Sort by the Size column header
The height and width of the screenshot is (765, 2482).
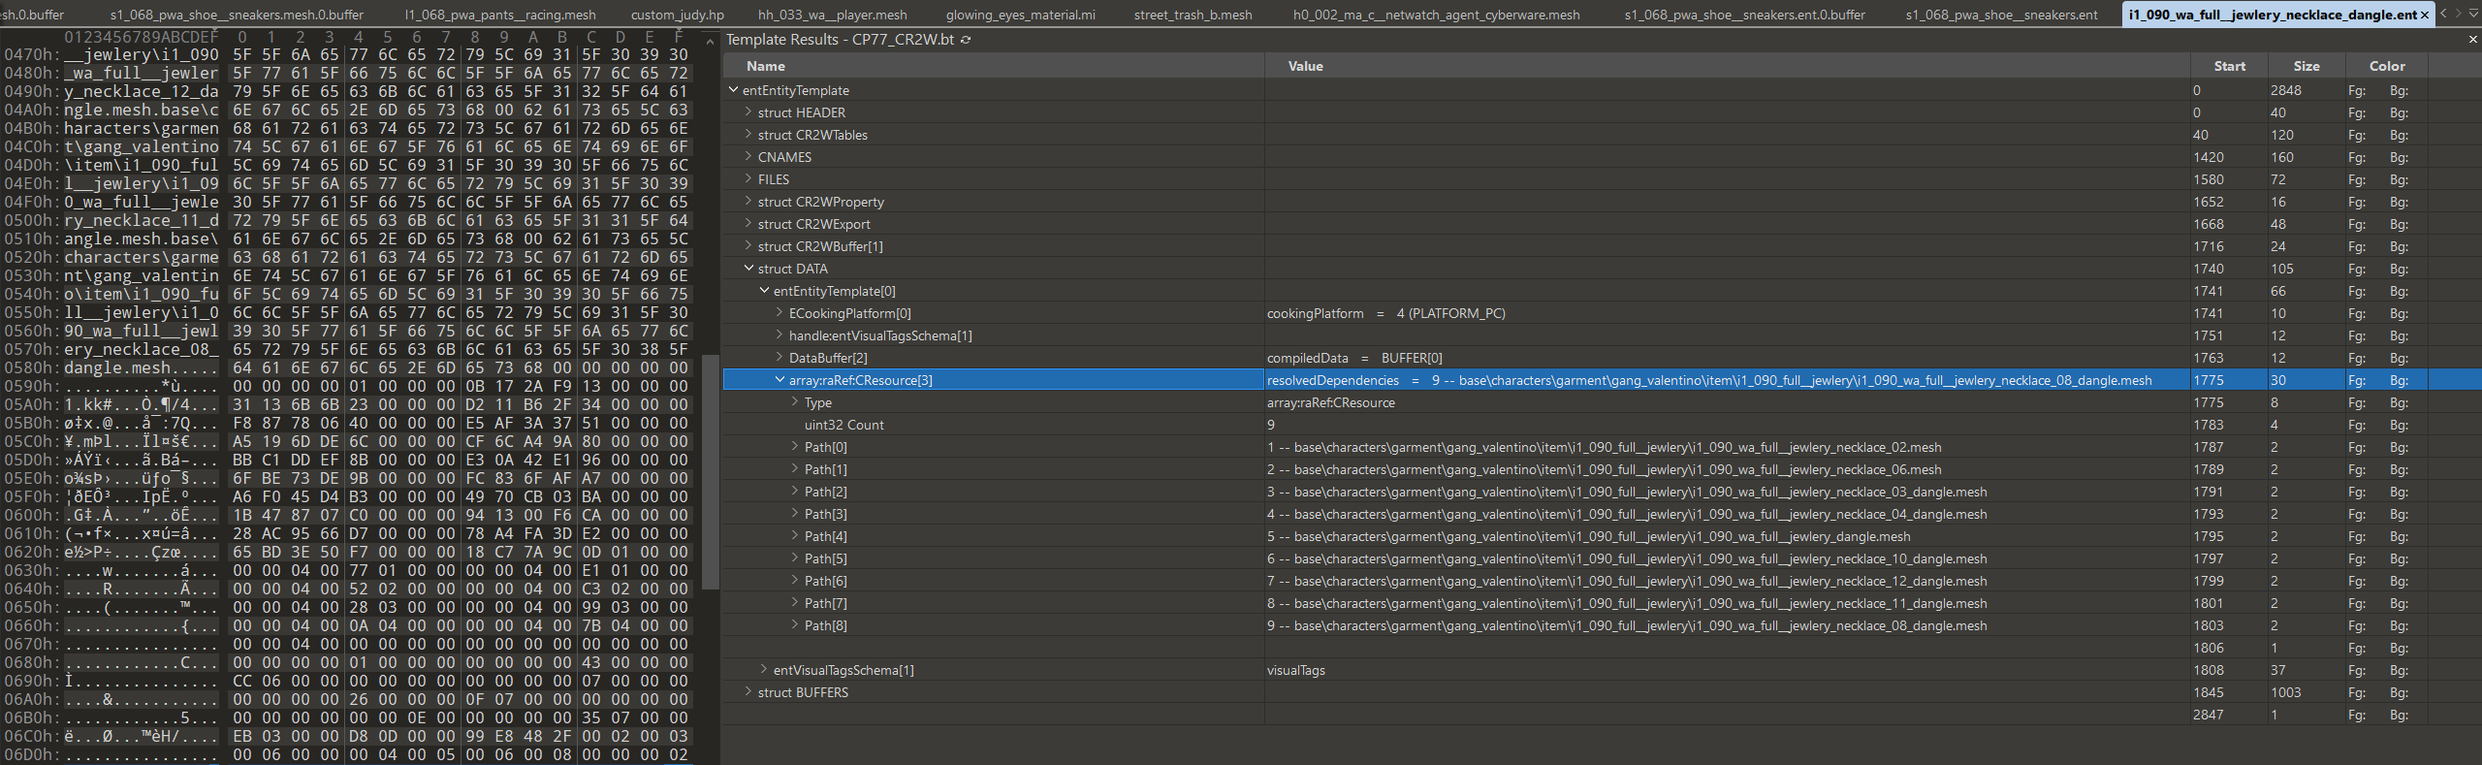click(2306, 66)
